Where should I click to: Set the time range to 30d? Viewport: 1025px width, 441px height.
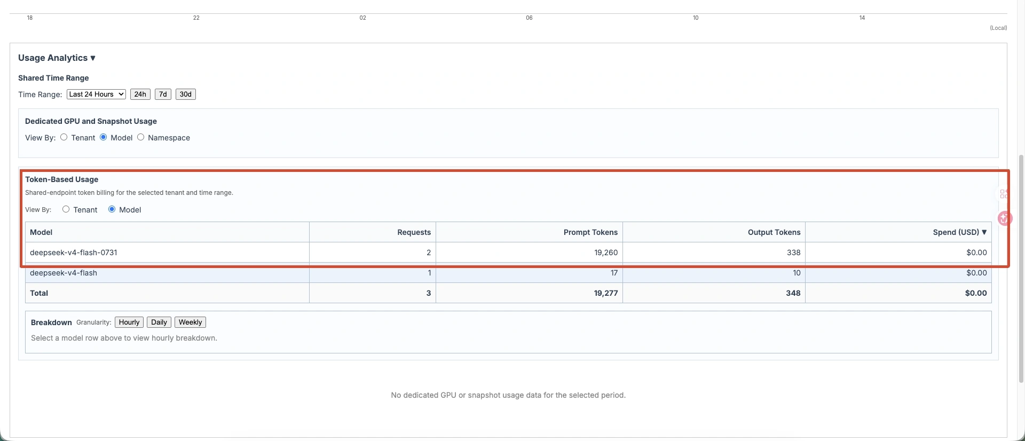pos(185,94)
